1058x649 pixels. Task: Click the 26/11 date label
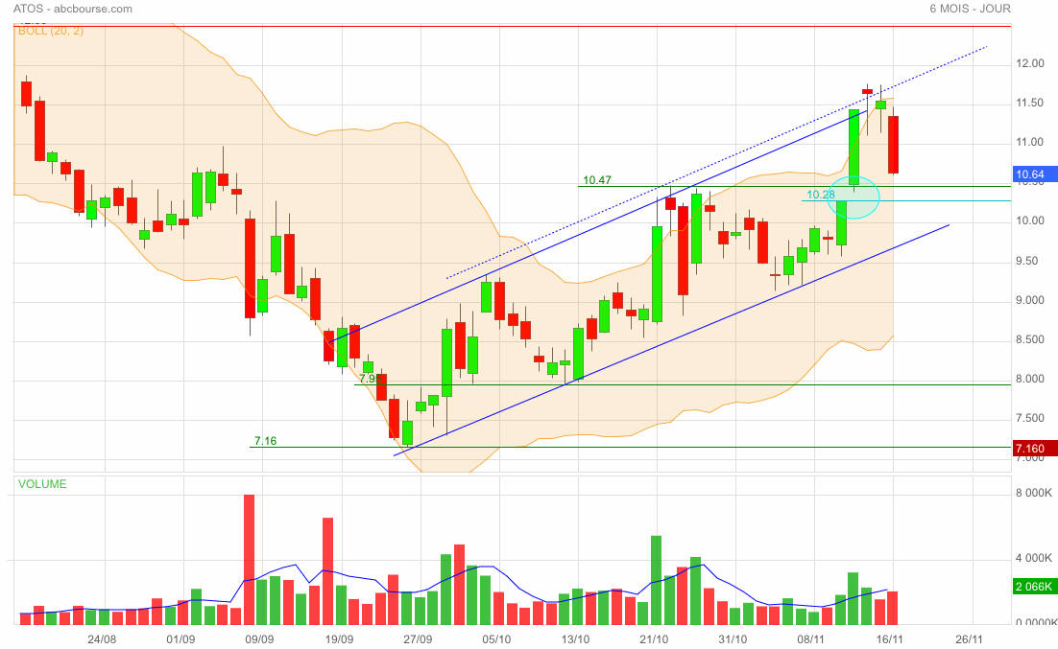point(969,639)
